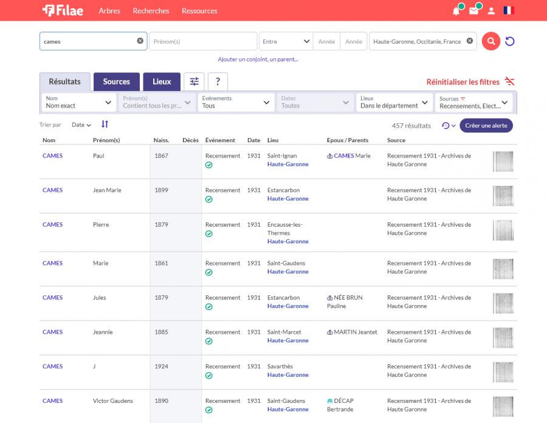Select 'Encausse-les-Thermes' place text
This screenshot has height=423, width=547.
point(285,229)
